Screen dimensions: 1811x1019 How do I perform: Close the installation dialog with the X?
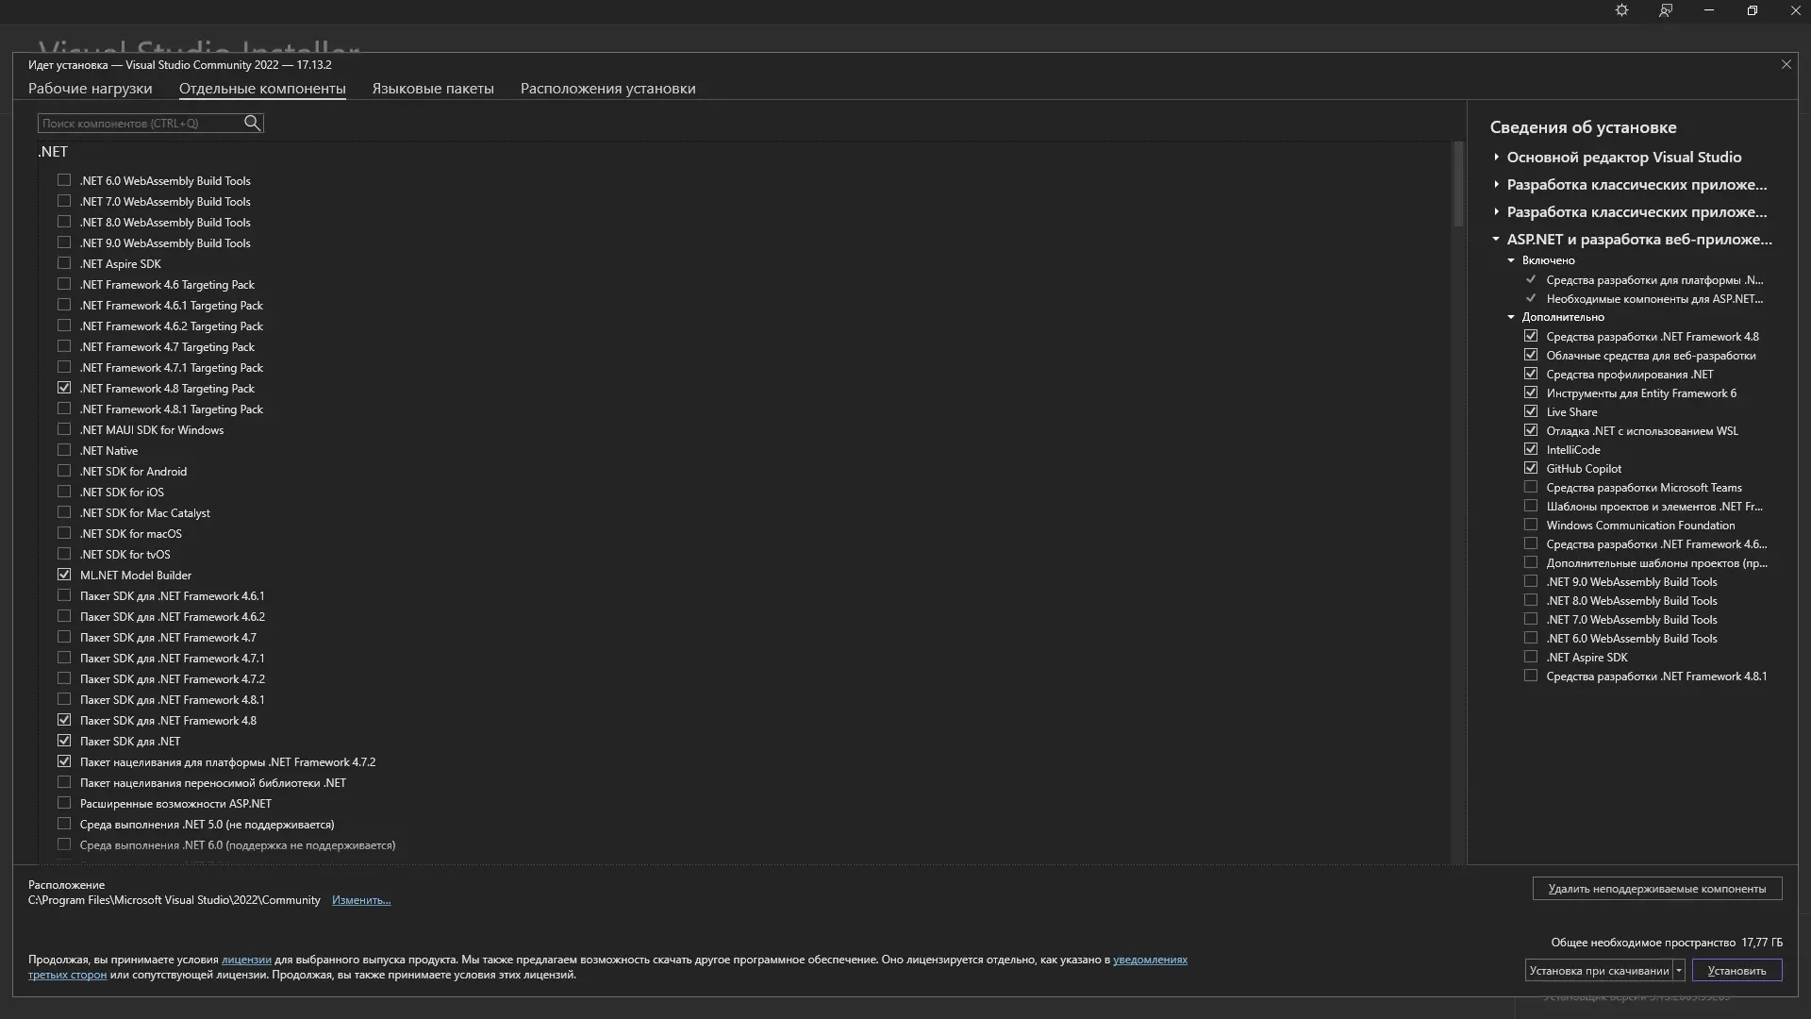tap(1786, 64)
